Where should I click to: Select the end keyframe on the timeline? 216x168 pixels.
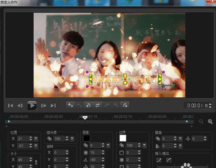point(187,121)
